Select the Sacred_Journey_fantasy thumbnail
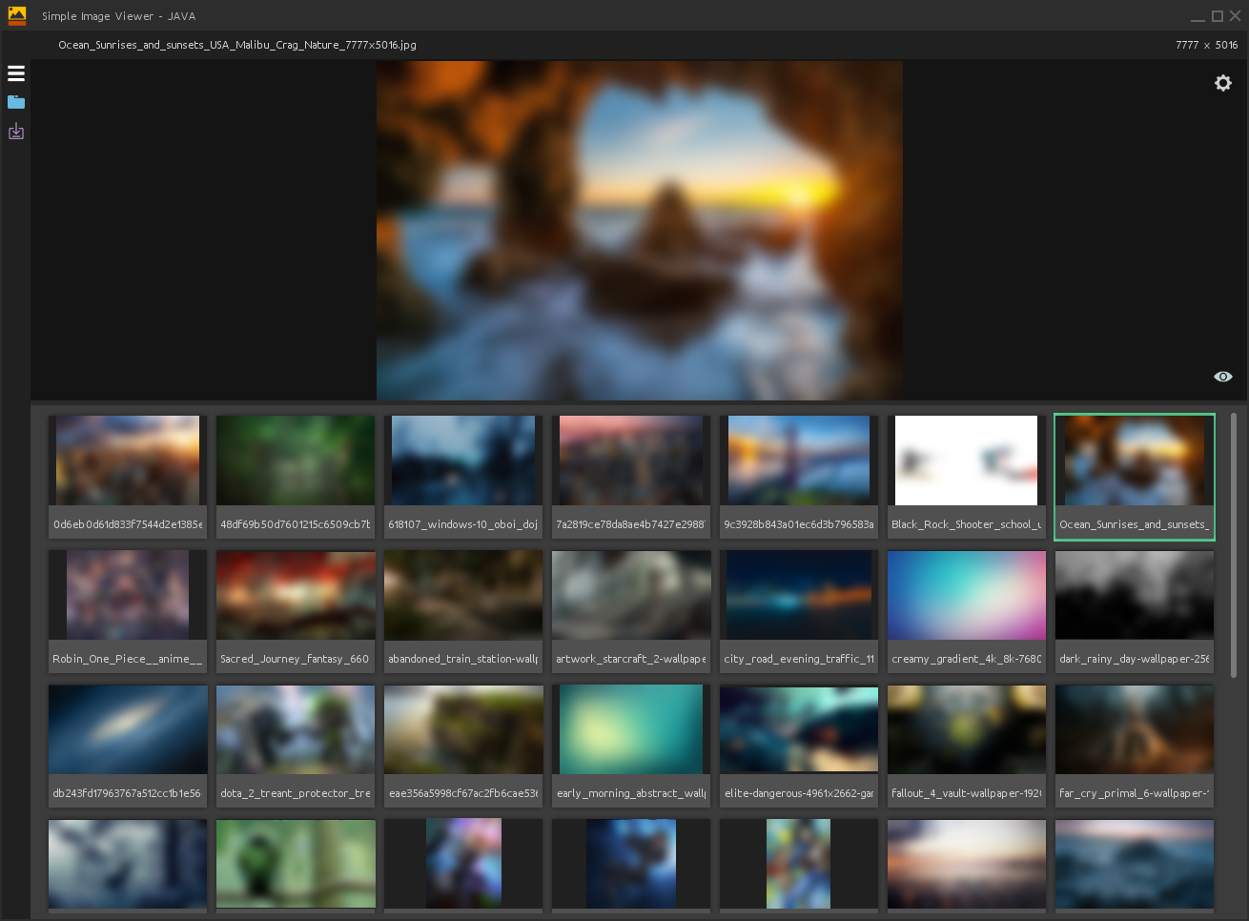The image size is (1249, 921). pyautogui.click(x=296, y=612)
